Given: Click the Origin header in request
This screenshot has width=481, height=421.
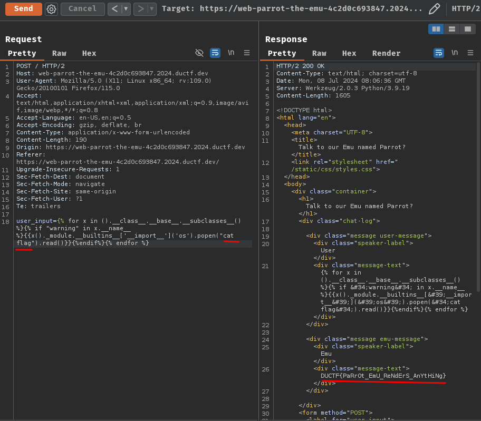Looking at the screenshot, I should coord(131,147).
